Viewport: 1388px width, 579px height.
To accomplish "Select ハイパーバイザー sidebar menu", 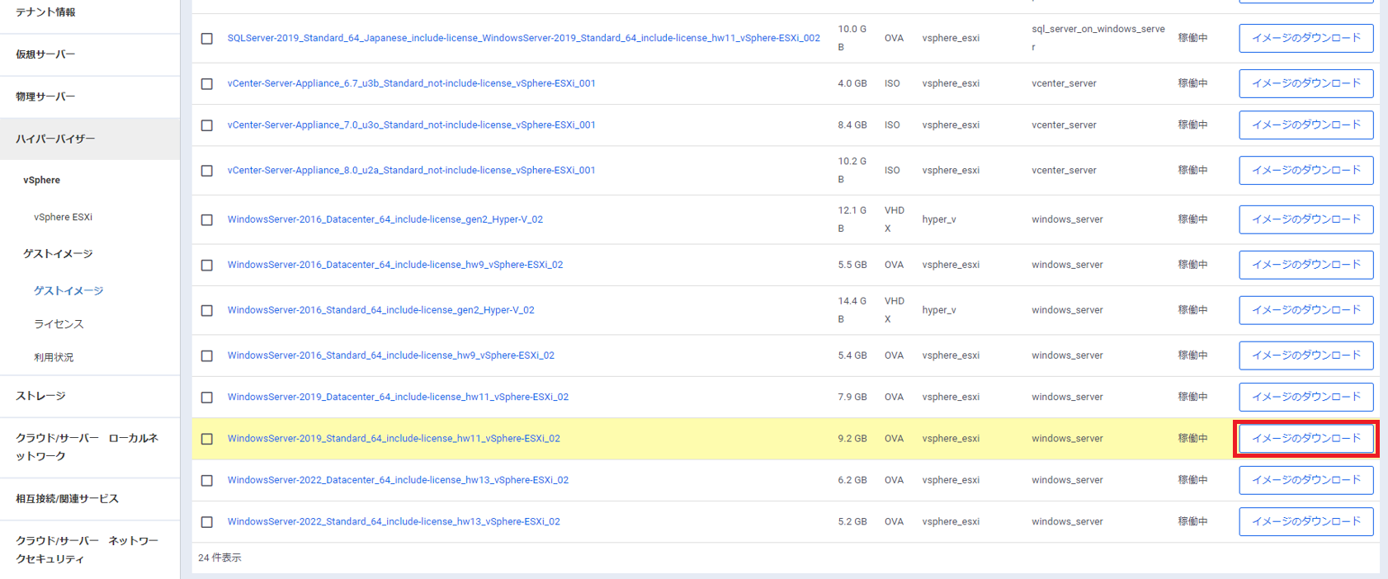I will [90, 139].
